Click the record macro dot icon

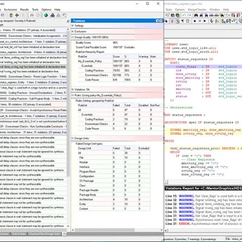(195, 21)
